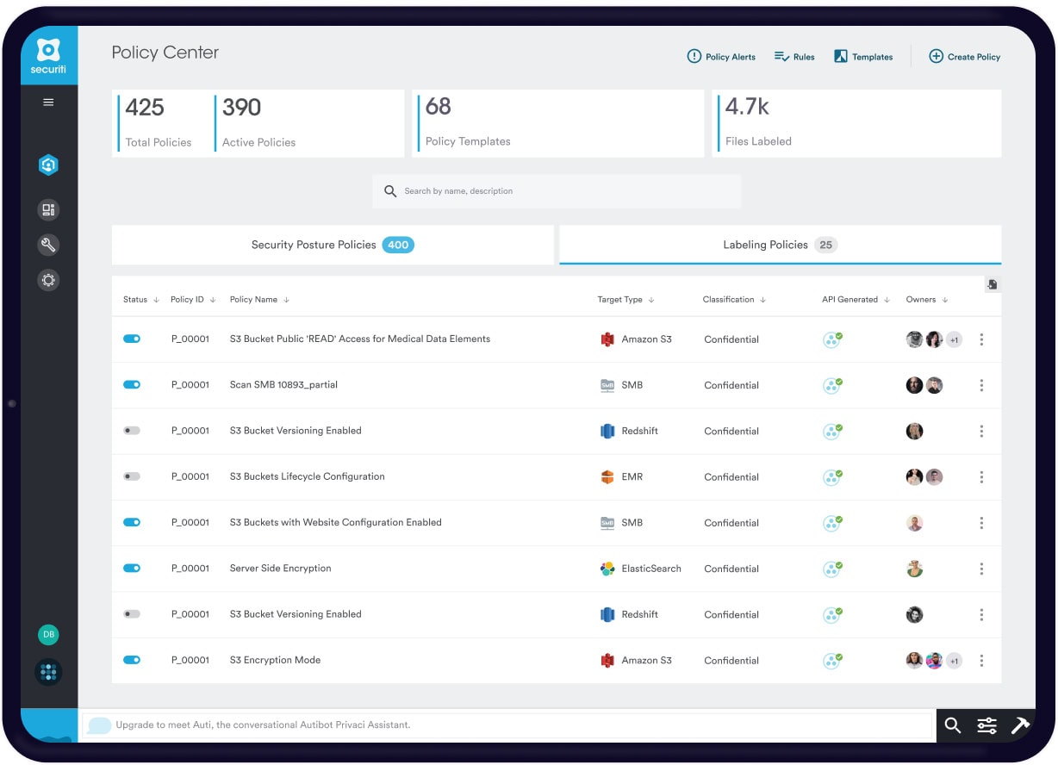Click the Auti assistant input bar
The image size is (1058, 765).
(x=507, y=725)
